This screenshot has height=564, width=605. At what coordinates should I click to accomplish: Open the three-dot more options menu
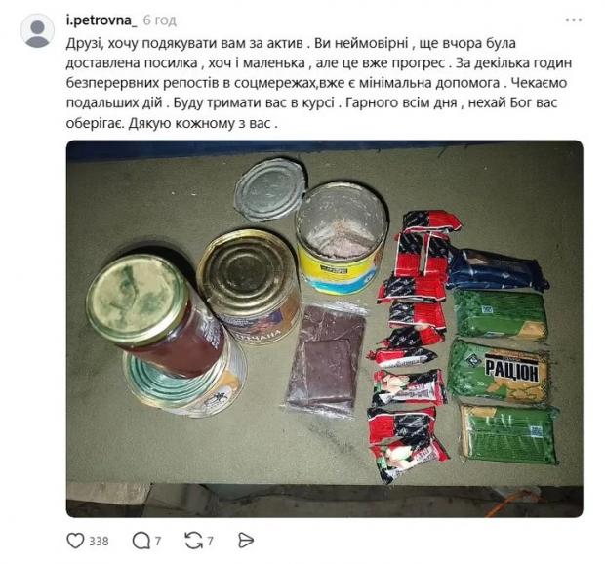pyautogui.click(x=574, y=20)
